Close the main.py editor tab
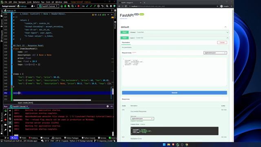 [15, 11]
